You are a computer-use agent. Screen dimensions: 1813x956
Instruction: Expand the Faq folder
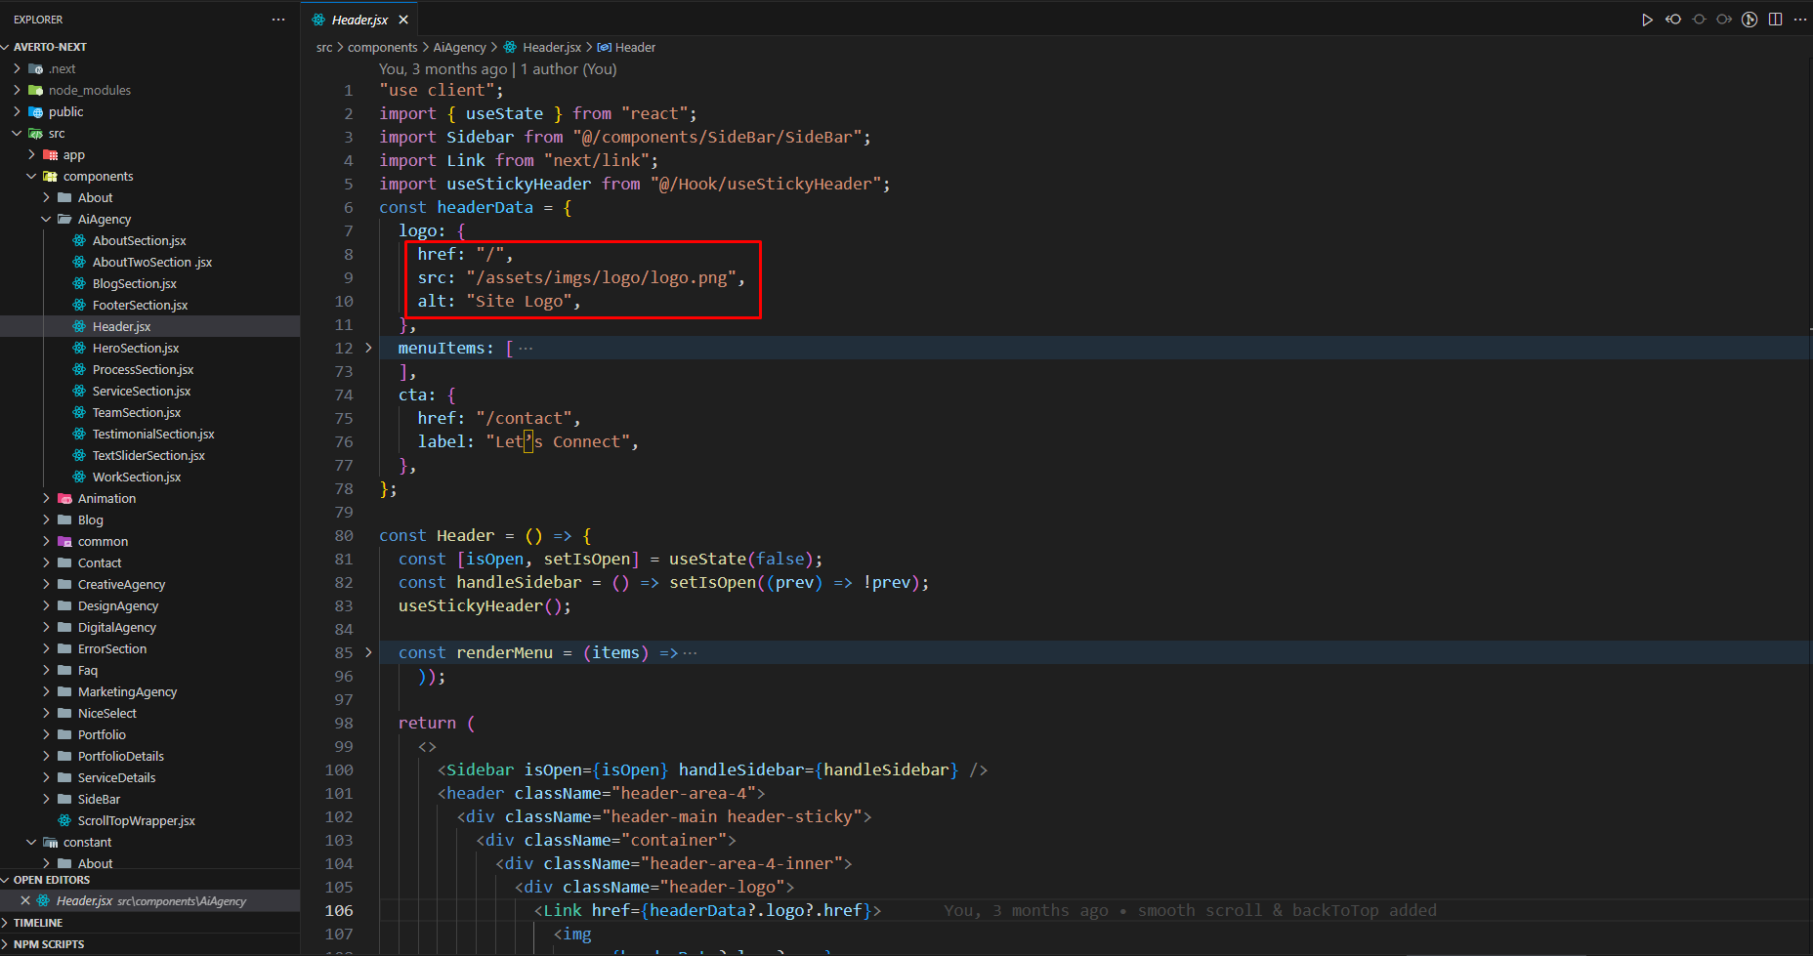point(46,670)
